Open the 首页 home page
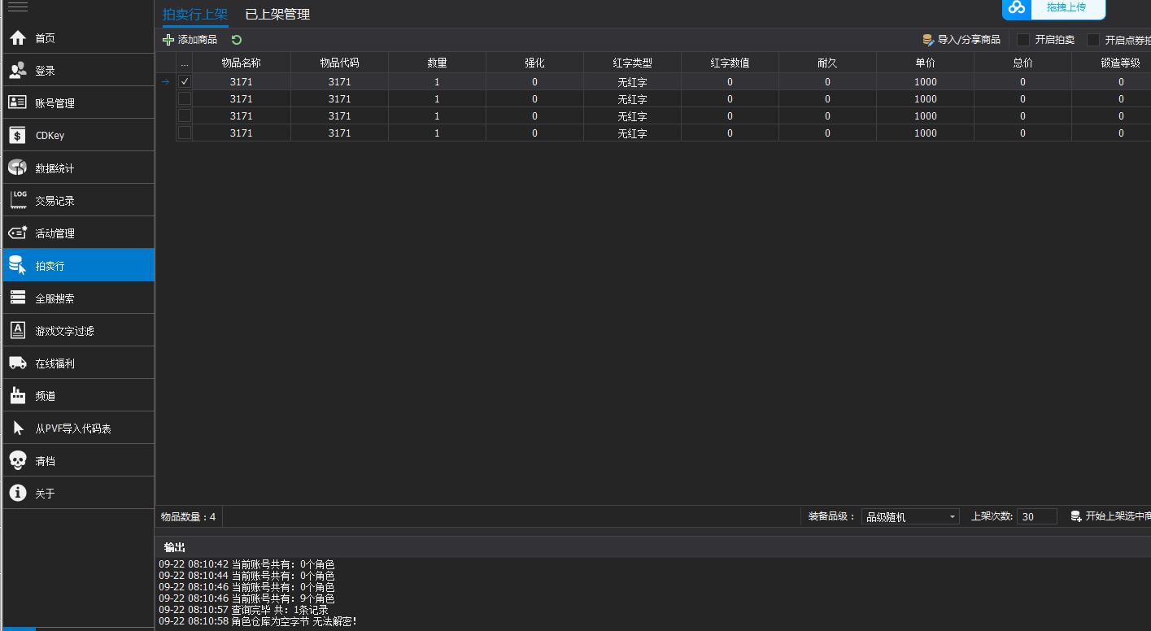Viewport: 1151px width, 631px height. point(45,38)
